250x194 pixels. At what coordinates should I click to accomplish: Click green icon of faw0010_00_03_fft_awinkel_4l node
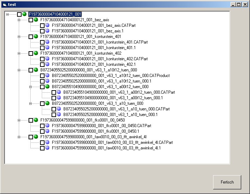[x=36, y=137]
